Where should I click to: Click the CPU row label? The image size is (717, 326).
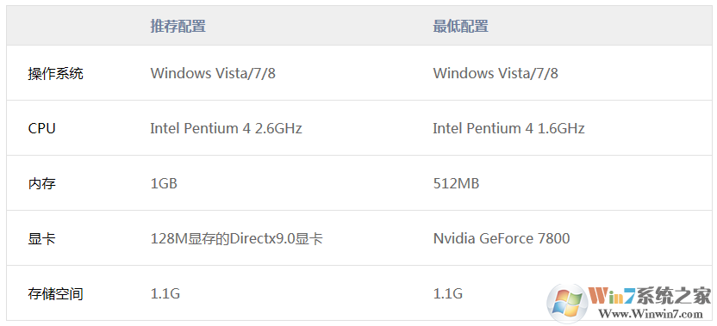click(x=41, y=128)
